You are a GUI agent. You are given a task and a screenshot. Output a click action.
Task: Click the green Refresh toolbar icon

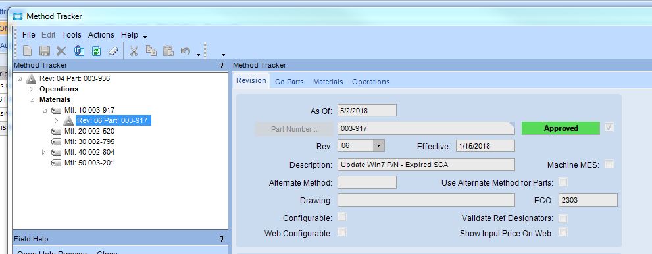[97, 51]
